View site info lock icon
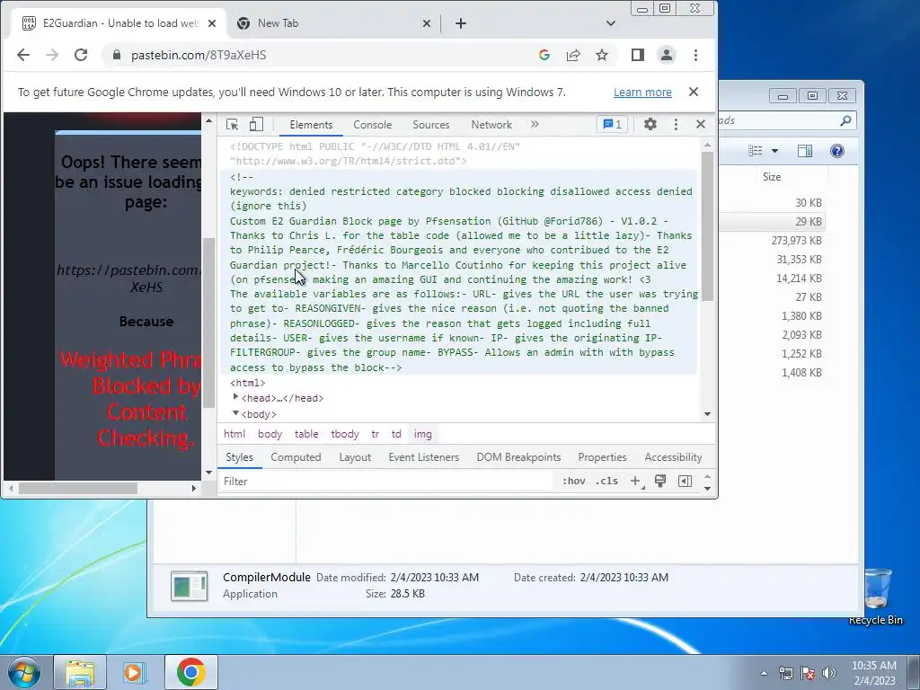The image size is (920, 690). 116,55
